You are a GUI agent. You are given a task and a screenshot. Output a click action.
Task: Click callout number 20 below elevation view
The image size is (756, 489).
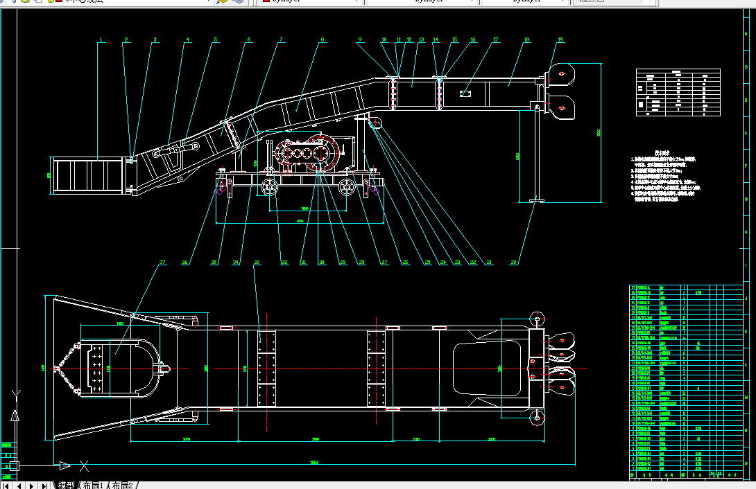click(x=513, y=263)
